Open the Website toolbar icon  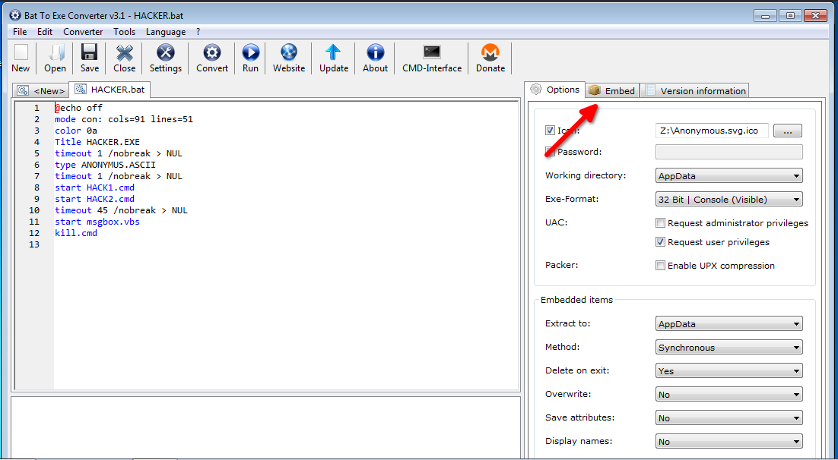click(x=289, y=58)
